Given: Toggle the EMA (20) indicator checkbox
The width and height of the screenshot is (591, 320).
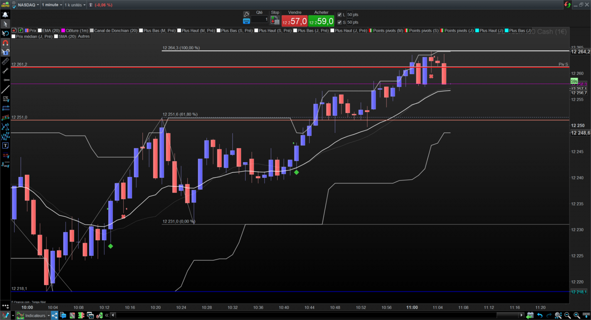Looking at the screenshot, I should (40, 31).
